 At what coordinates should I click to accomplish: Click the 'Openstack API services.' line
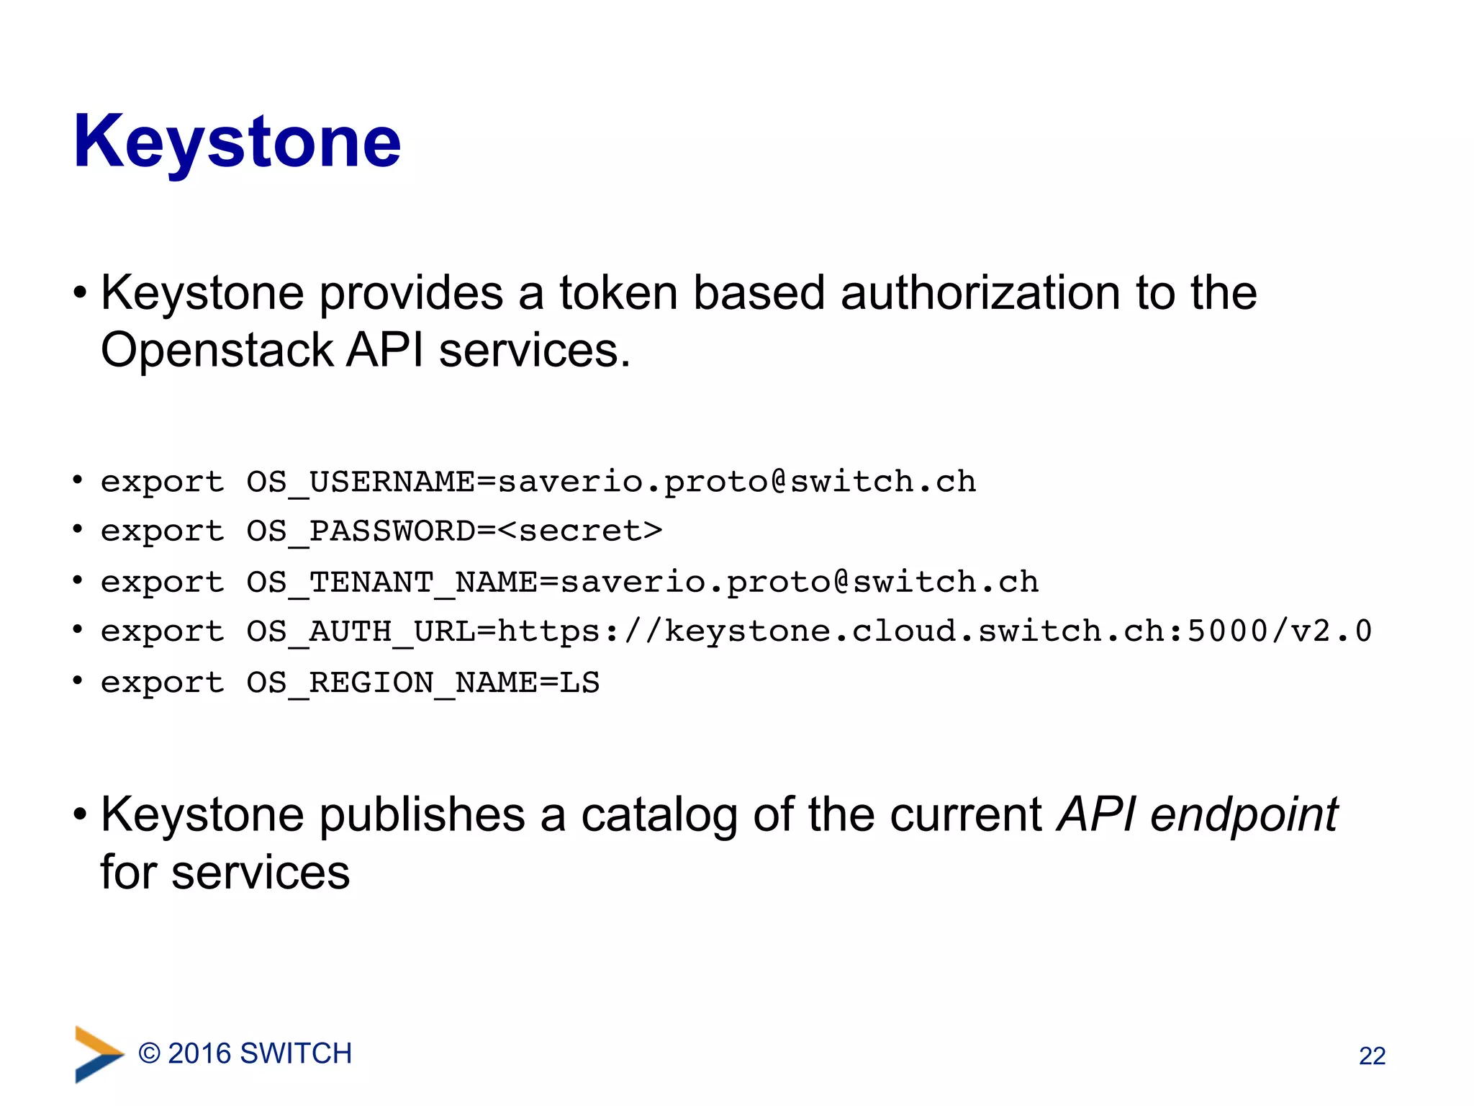366,351
